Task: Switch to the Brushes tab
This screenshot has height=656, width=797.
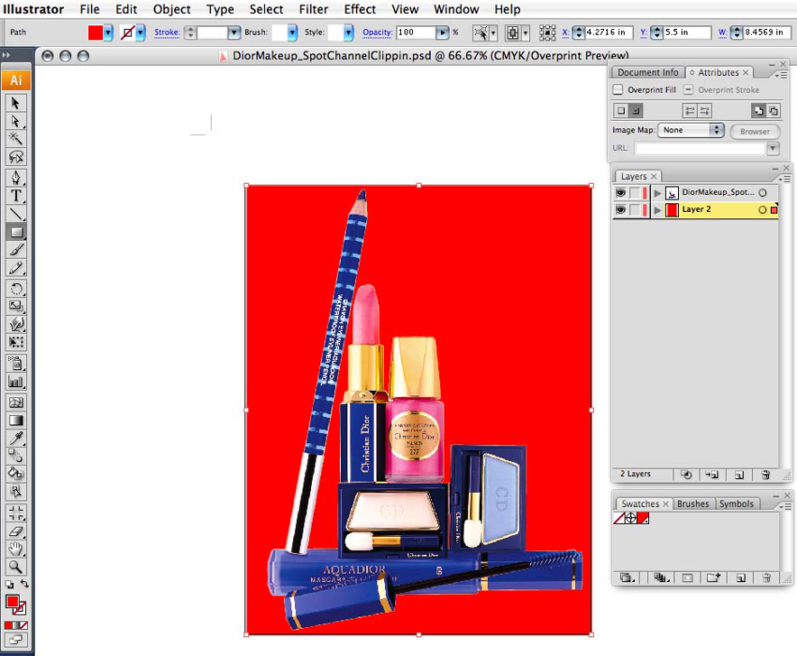Action: pyautogui.click(x=692, y=504)
